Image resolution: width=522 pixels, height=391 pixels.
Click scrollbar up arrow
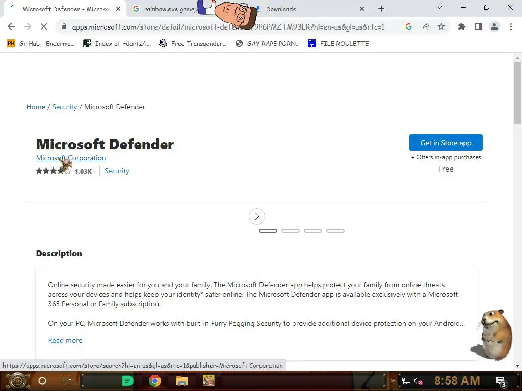pos(517,58)
